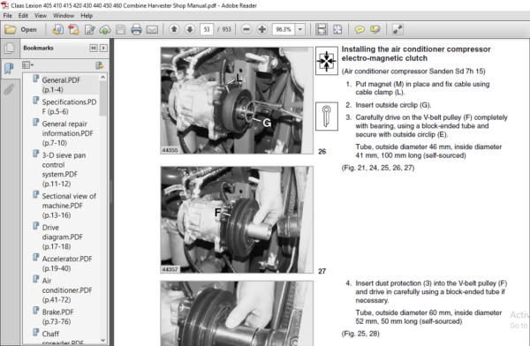Image resolution: width=530 pixels, height=346 pixels.
Task: Open the View menu
Action: tap(41, 16)
